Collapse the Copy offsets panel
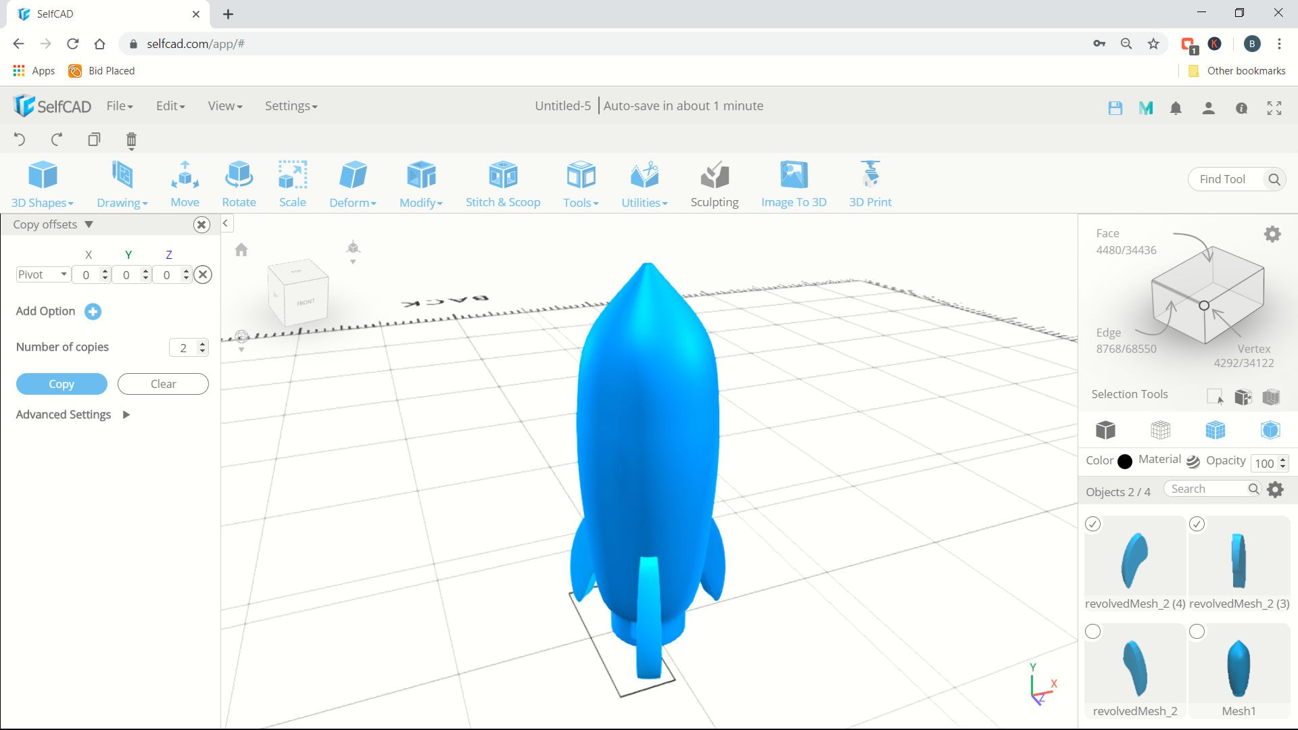The width and height of the screenshot is (1298, 730). click(x=89, y=224)
